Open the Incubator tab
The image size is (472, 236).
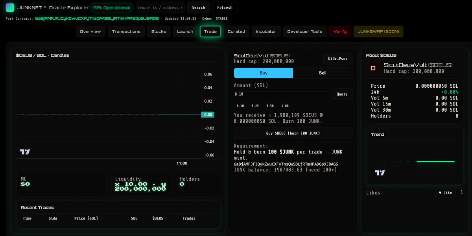pos(266,31)
